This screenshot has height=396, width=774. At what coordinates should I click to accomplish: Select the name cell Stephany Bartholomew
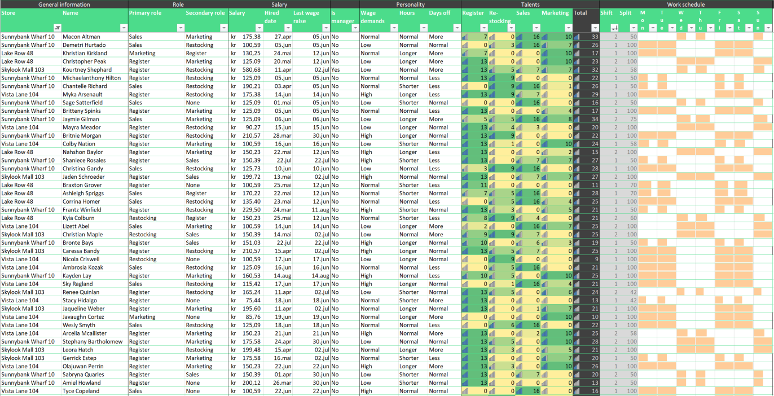[x=95, y=341]
